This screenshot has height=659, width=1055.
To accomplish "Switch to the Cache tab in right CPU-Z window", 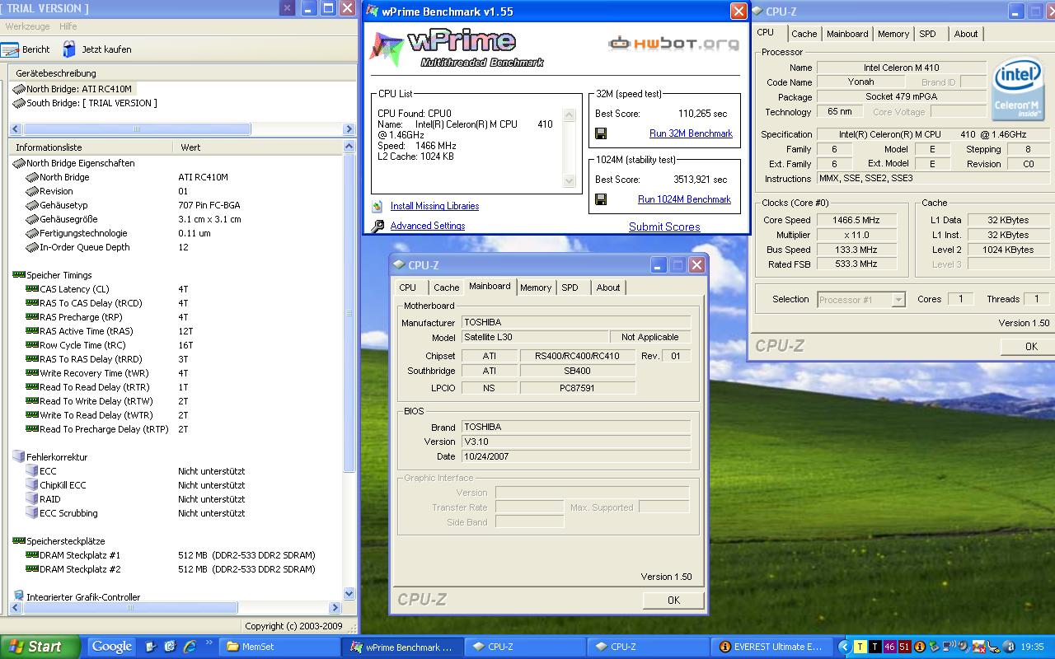I will click(x=804, y=34).
